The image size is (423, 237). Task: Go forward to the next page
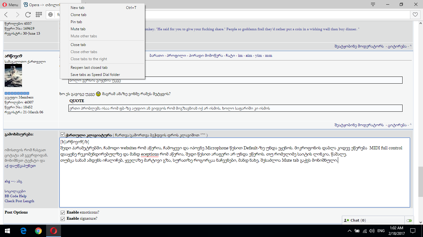17,15
